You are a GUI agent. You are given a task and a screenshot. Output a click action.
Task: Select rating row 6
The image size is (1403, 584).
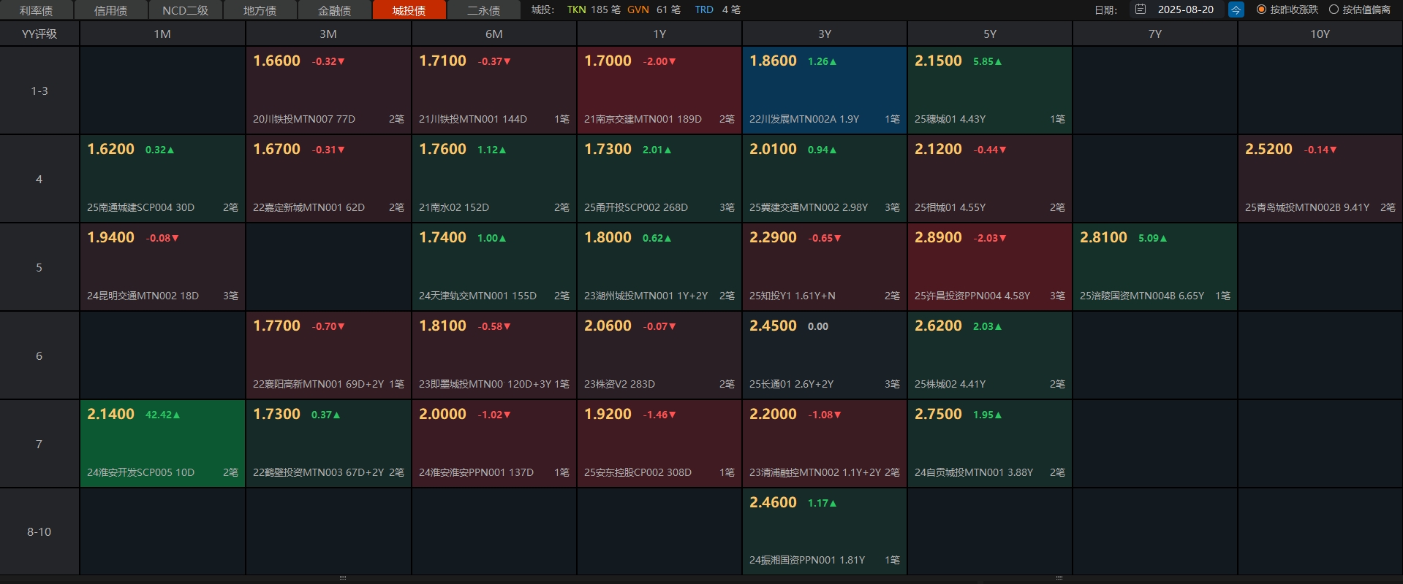(x=39, y=356)
